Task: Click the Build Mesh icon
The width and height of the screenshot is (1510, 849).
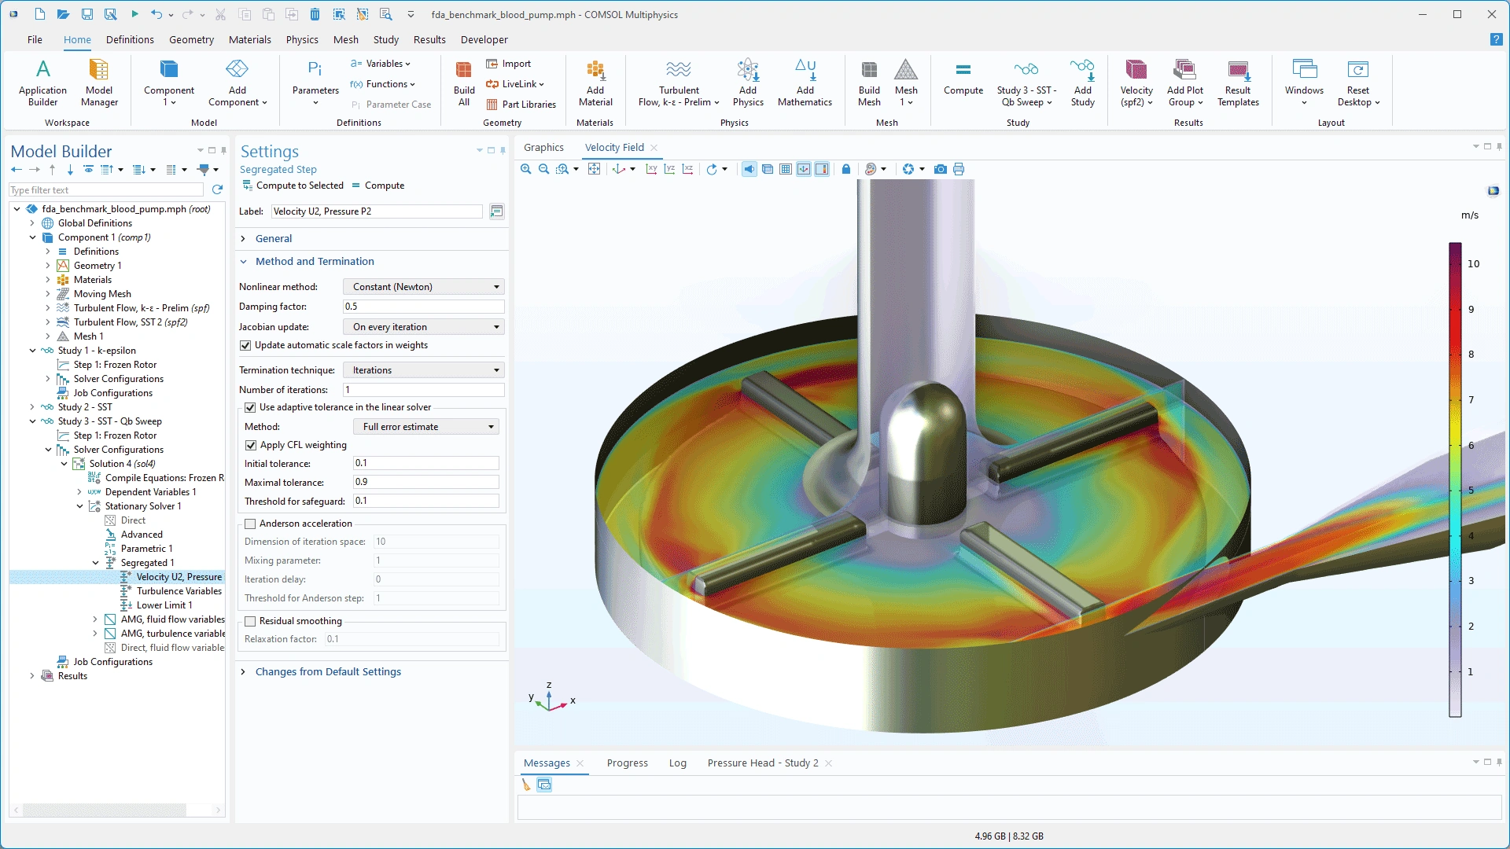Action: [x=869, y=81]
